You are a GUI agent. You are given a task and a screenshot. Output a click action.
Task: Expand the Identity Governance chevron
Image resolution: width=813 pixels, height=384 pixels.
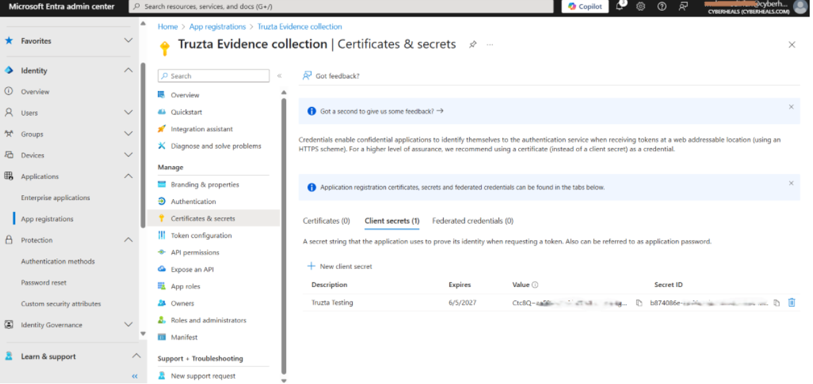128,325
